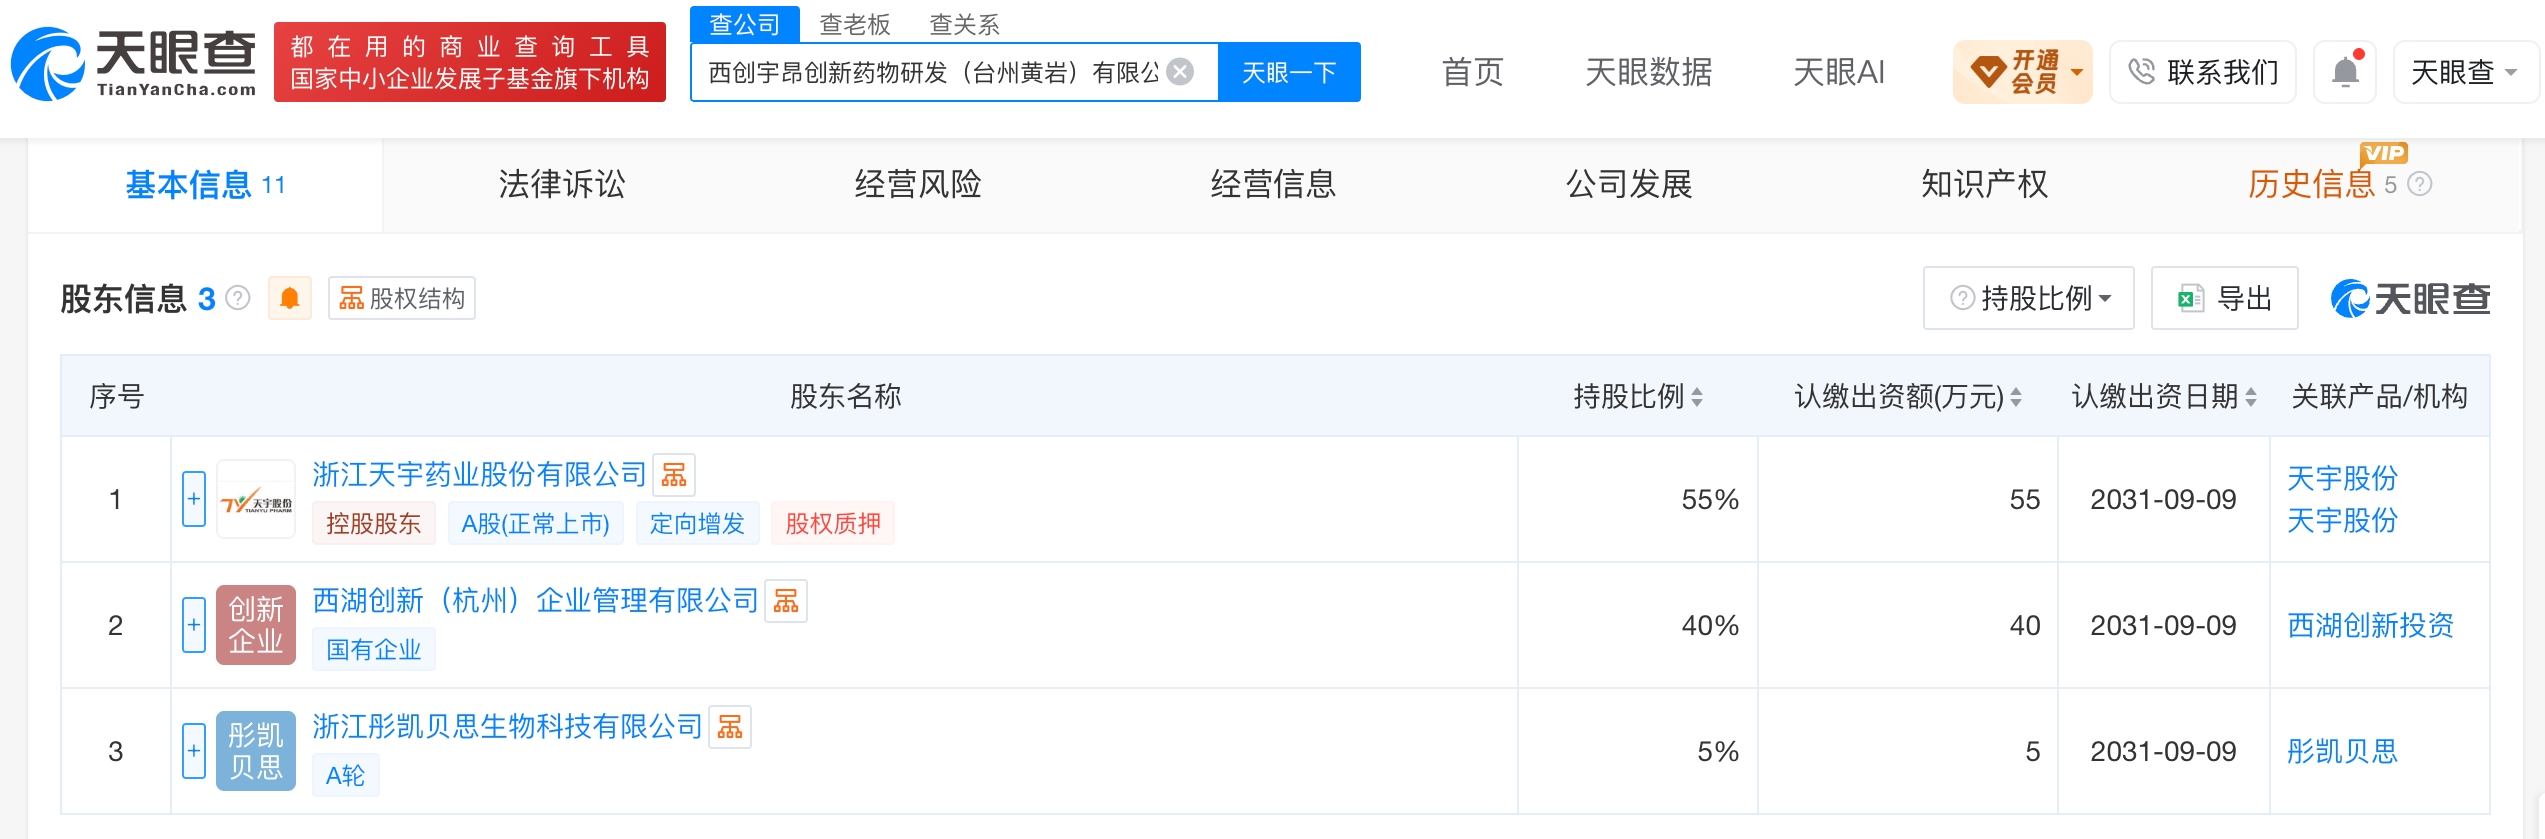This screenshot has height=839, width=2545.
Task: Open 天眼数据 in top navigation
Action: [x=1649, y=72]
